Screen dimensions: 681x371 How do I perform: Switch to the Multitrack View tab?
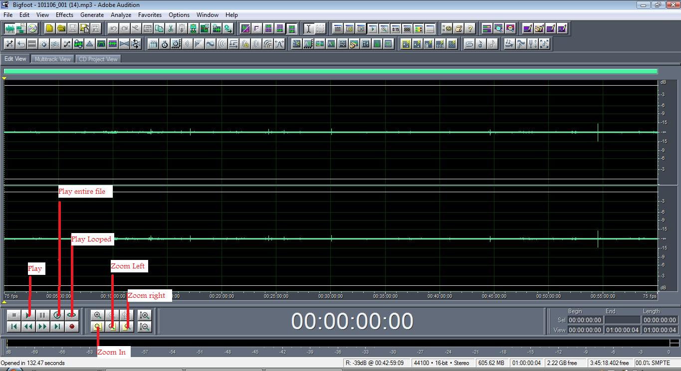52,59
